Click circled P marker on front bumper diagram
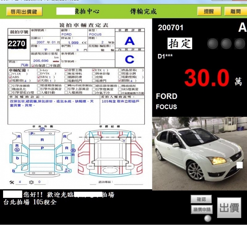 (x=42, y=130)
